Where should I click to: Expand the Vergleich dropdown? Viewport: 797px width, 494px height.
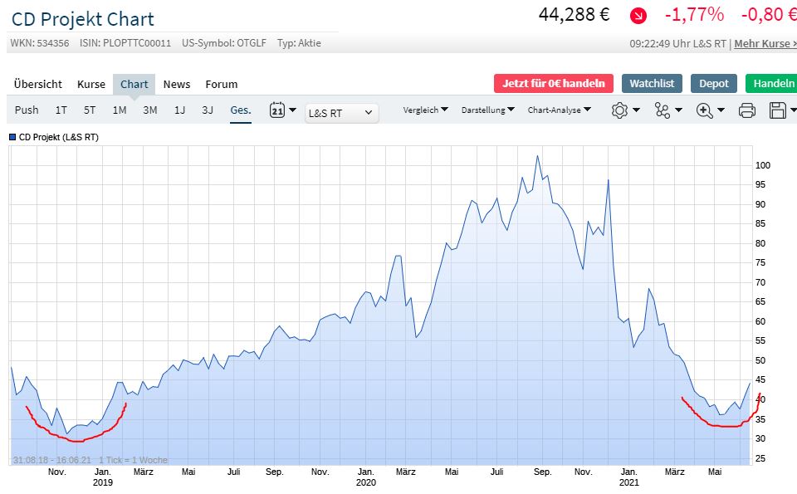425,110
